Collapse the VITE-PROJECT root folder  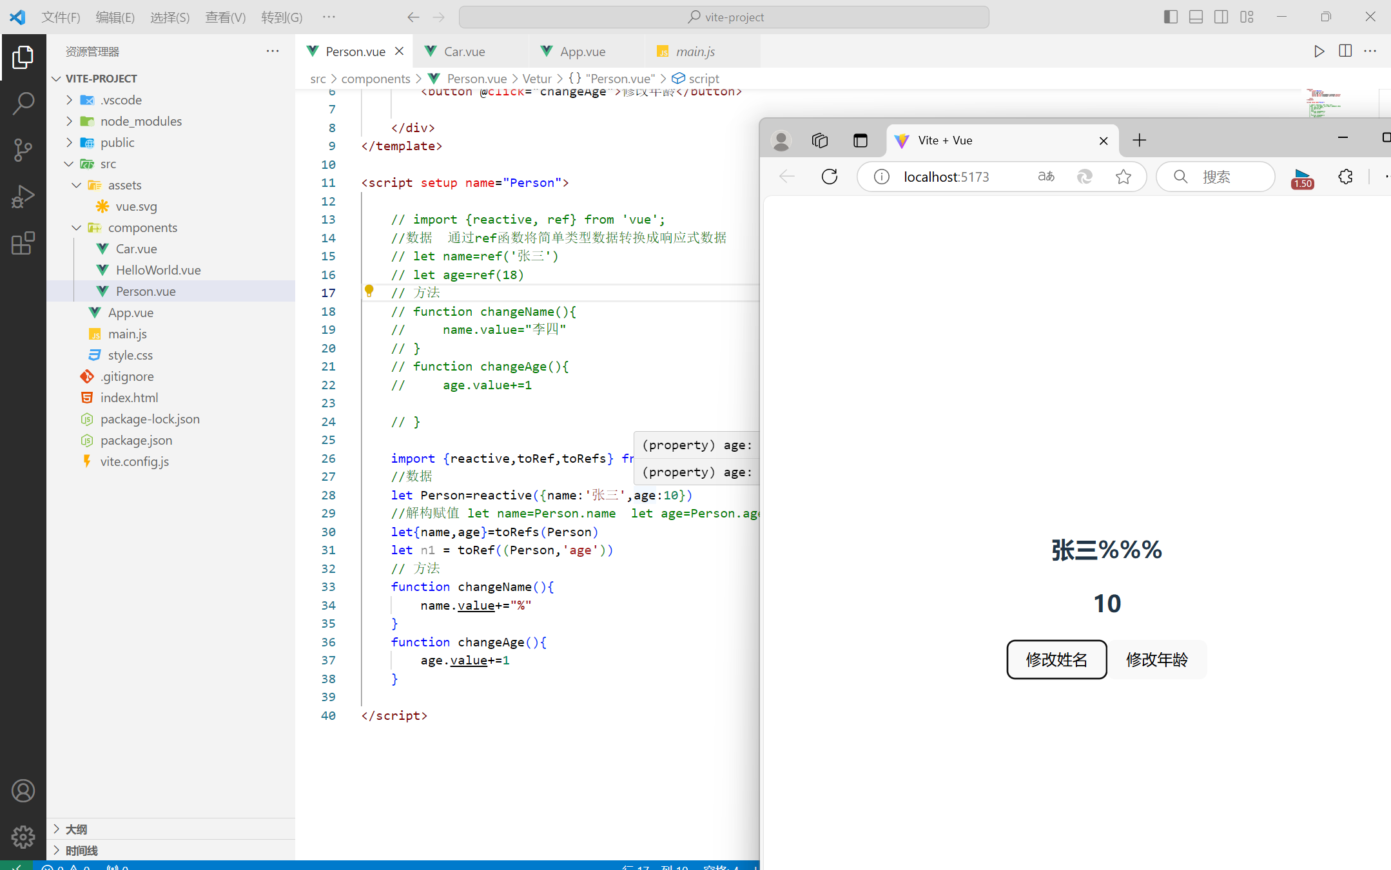click(57, 79)
